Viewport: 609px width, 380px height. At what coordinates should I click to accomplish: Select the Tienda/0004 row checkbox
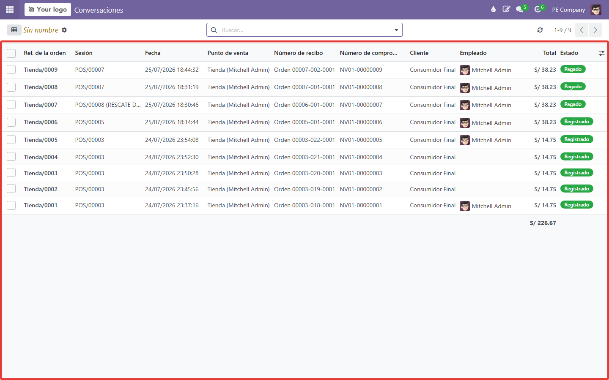(11, 157)
